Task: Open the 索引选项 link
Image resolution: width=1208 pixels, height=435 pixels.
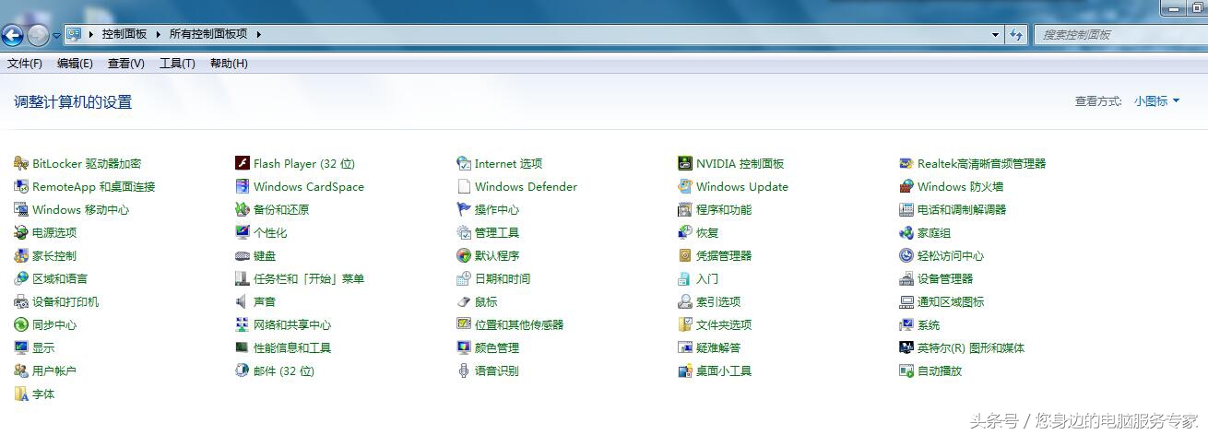Action: tap(718, 301)
